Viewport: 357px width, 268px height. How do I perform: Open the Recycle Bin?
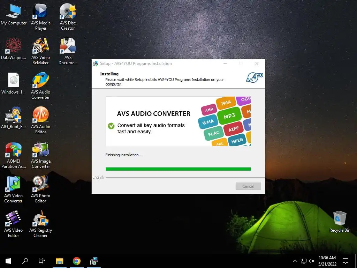pos(340,222)
